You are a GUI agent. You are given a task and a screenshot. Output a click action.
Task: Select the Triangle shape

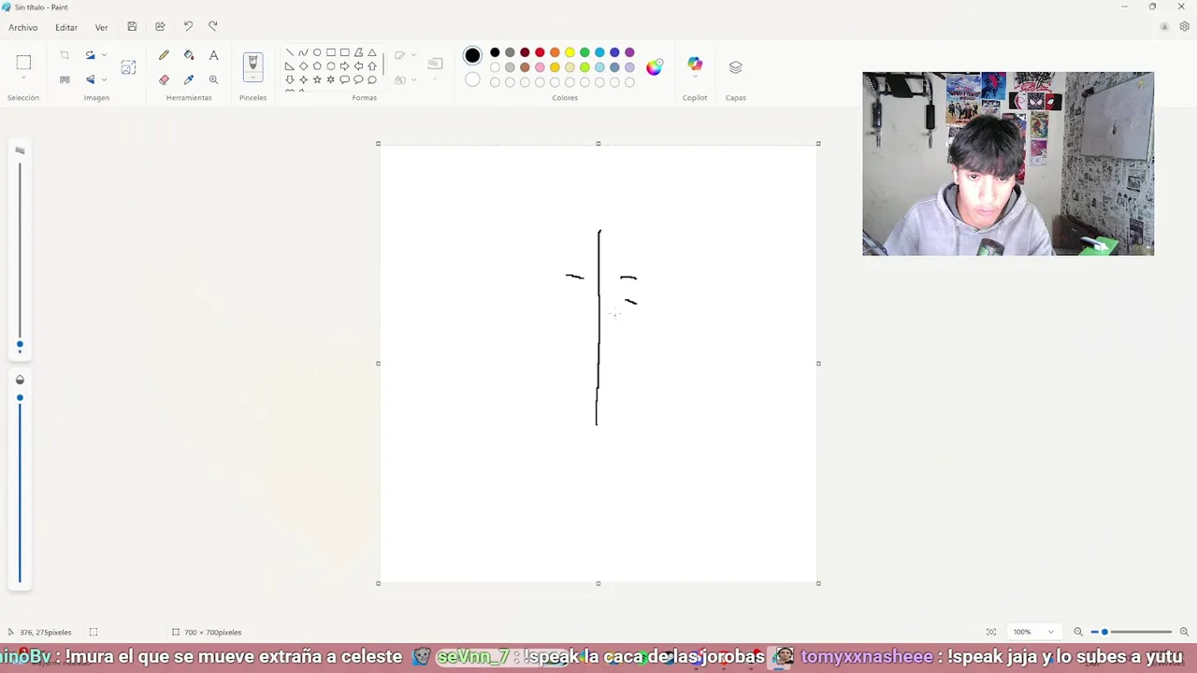click(372, 52)
